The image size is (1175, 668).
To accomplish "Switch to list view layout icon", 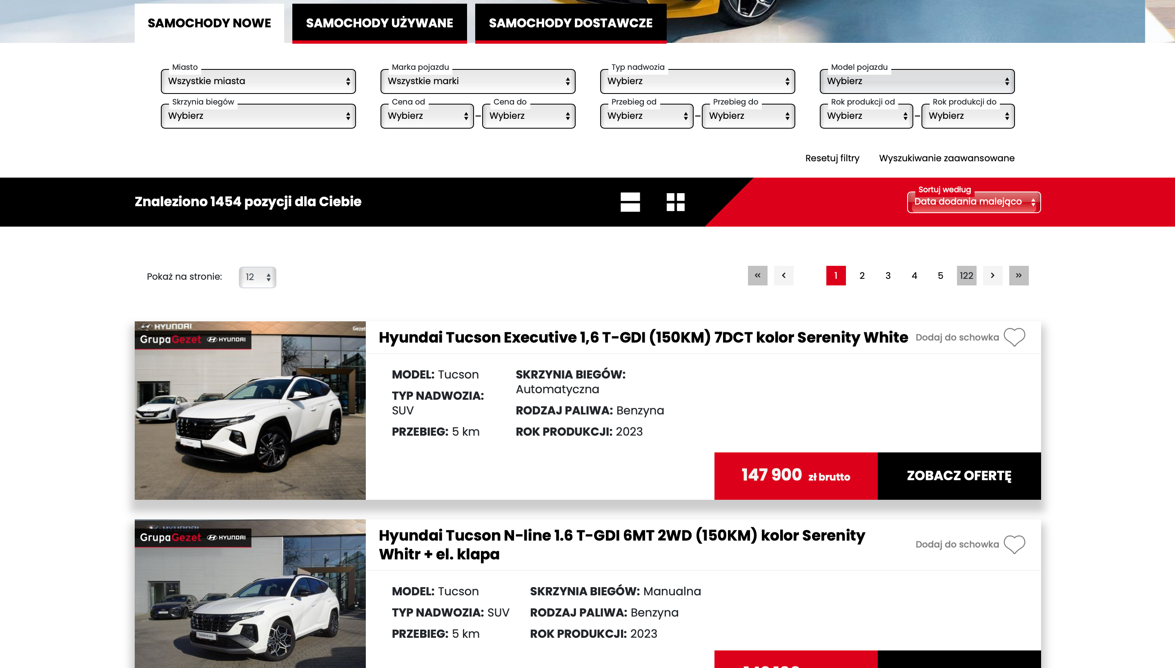I will [x=630, y=202].
